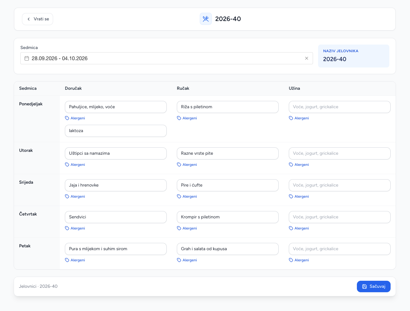Click Alergeni tag icon for Utorak Užina
410x311 pixels.
[291, 165]
